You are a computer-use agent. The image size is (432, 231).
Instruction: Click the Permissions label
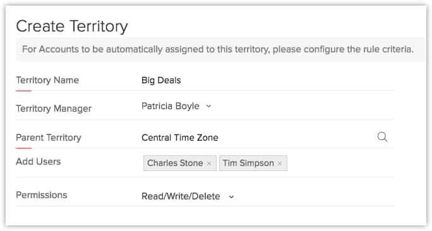pyautogui.click(x=42, y=195)
